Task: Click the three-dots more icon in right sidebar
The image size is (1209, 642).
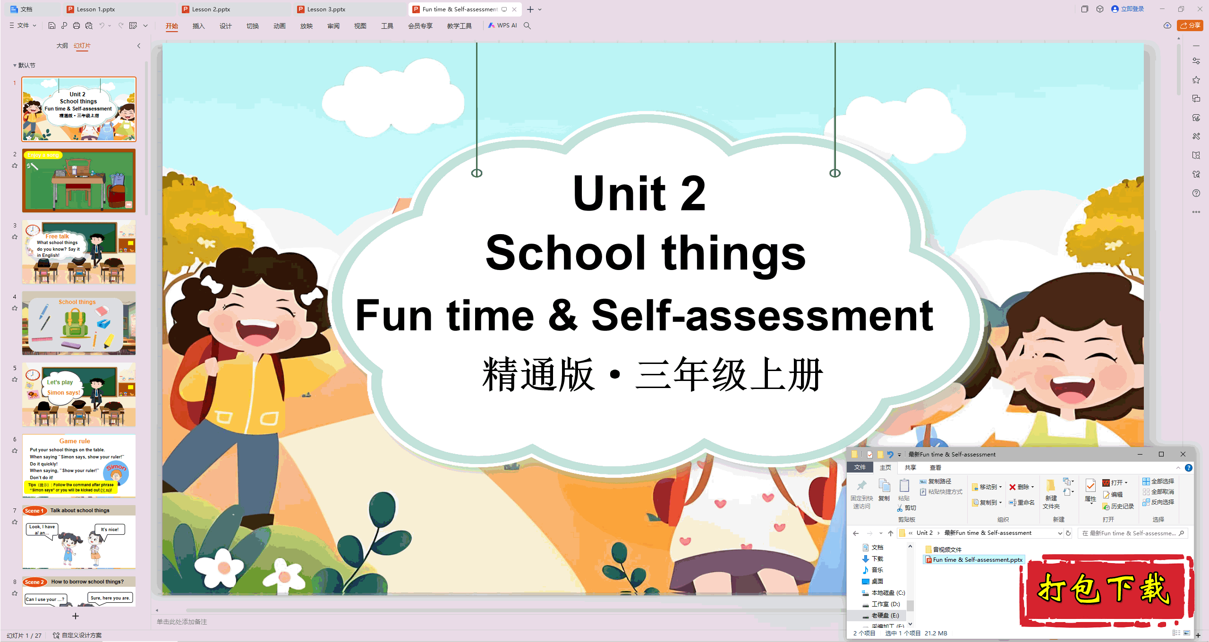Action: [x=1196, y=212]
